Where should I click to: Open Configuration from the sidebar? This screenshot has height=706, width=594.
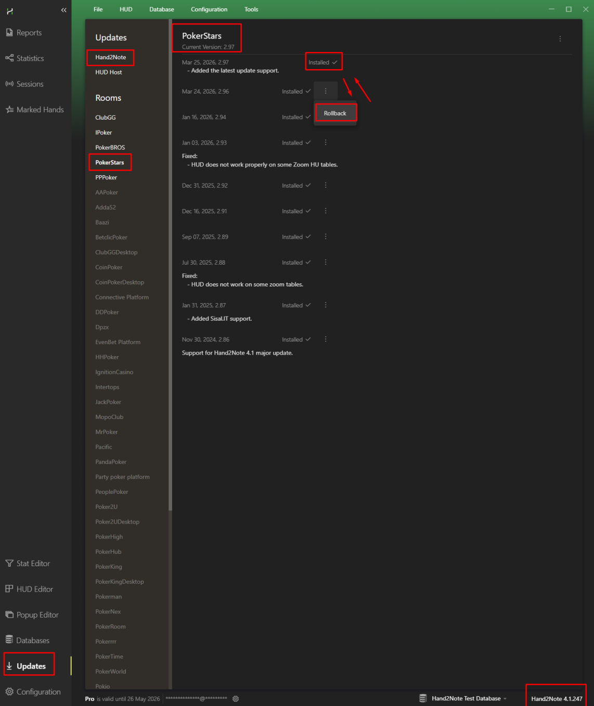point(33,692)
